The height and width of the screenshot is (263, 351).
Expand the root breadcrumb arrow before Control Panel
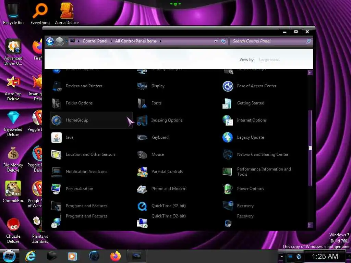click(x=79, y=41)
